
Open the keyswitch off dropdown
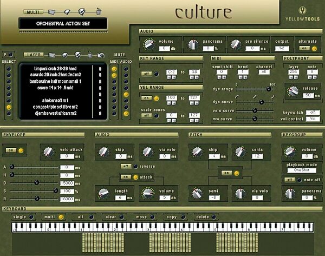click(x=313, y=113)
